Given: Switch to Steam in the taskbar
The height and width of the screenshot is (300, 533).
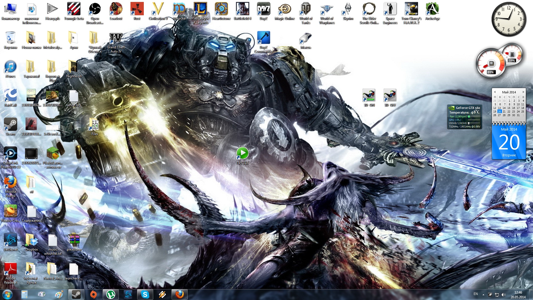Looking at the screenshot, I should click(76, 294).
